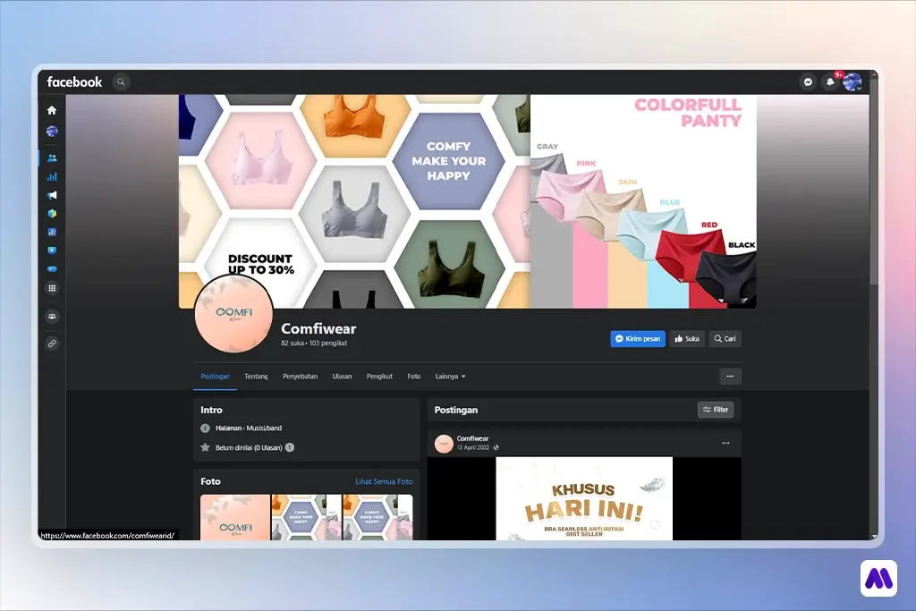
Task: Open the Watch video icon in sidebar
Action: 52,250
